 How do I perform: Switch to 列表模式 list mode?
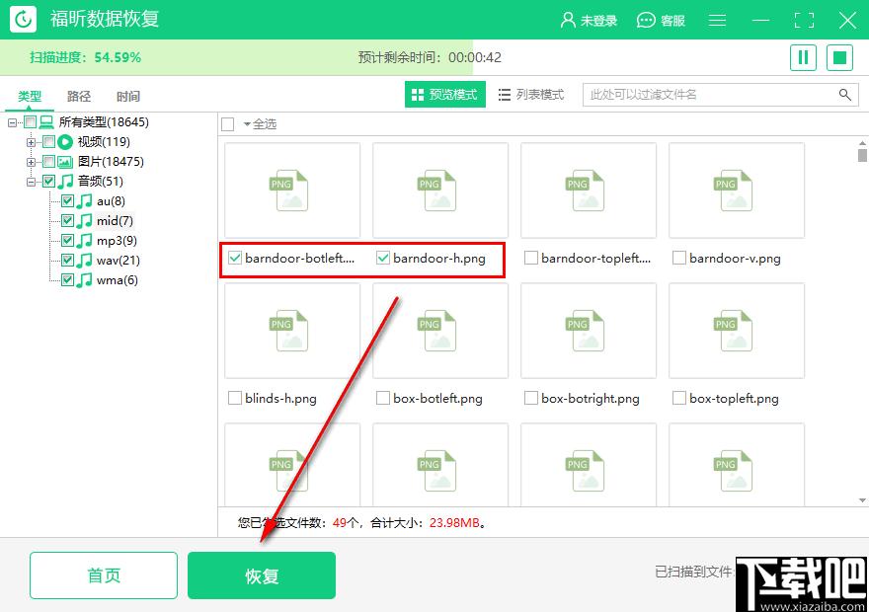click(x=531, y=95)
